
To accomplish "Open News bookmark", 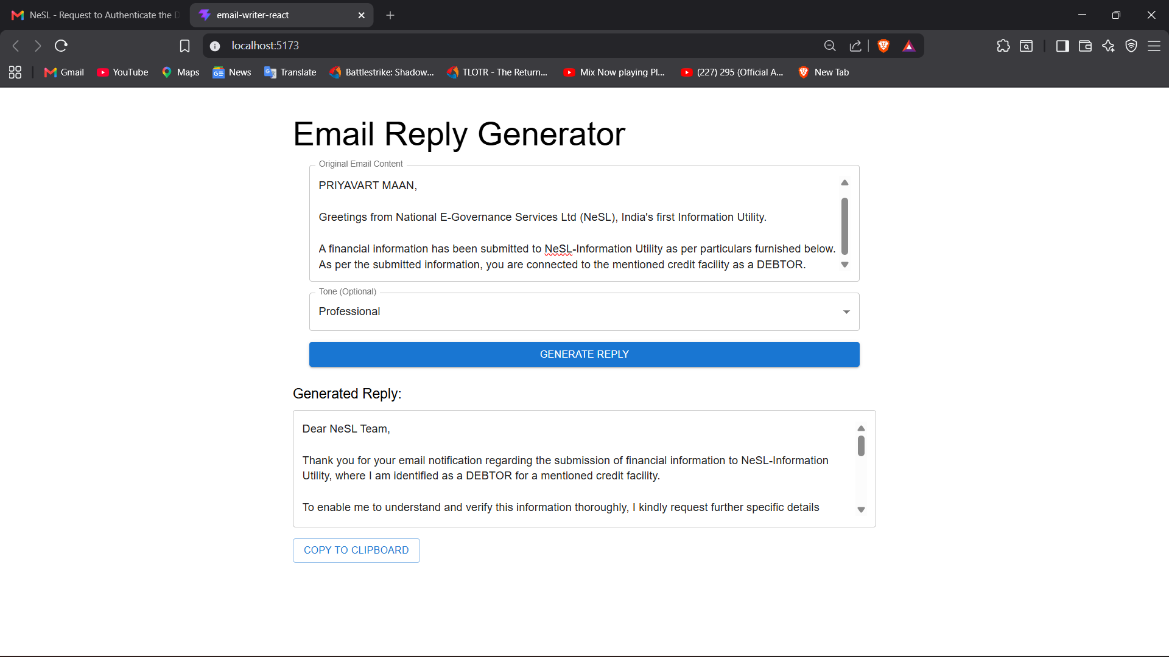I will click(x=232, y=72).
